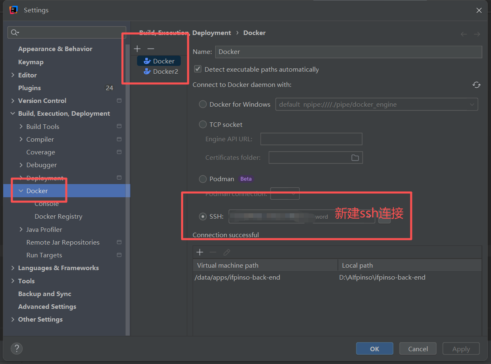
Task: Expand the Java Profiler node
Action: (x=21, y=229)
